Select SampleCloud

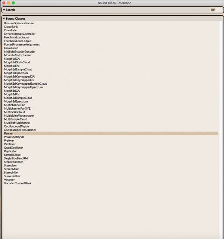coord(12,155)
